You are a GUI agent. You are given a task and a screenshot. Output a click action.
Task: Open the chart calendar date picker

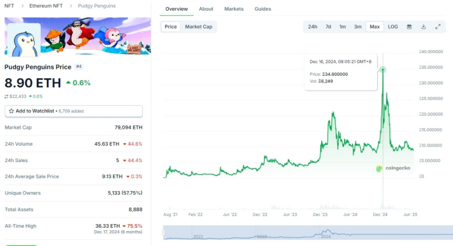(x=409, y=27)
